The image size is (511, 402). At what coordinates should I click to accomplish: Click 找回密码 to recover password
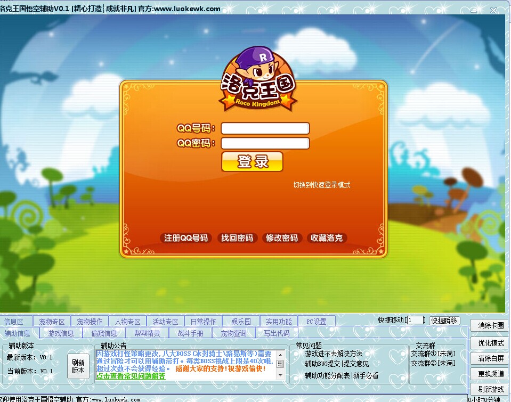pos(237,238)
